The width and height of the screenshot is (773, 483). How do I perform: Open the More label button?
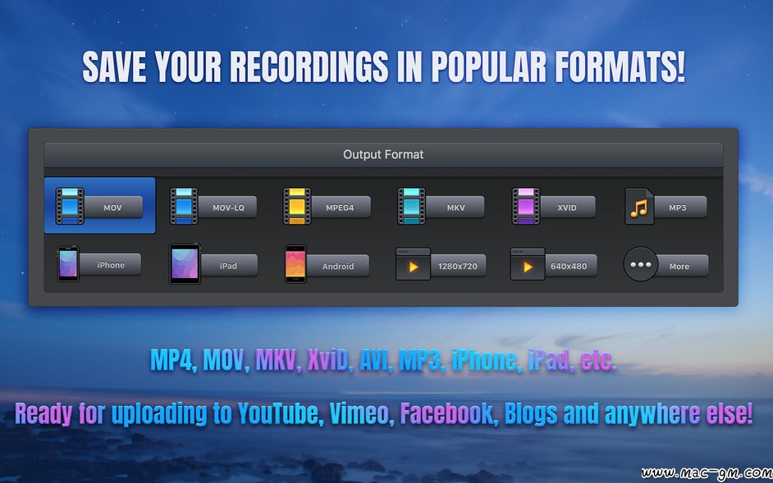click(682, 266)
